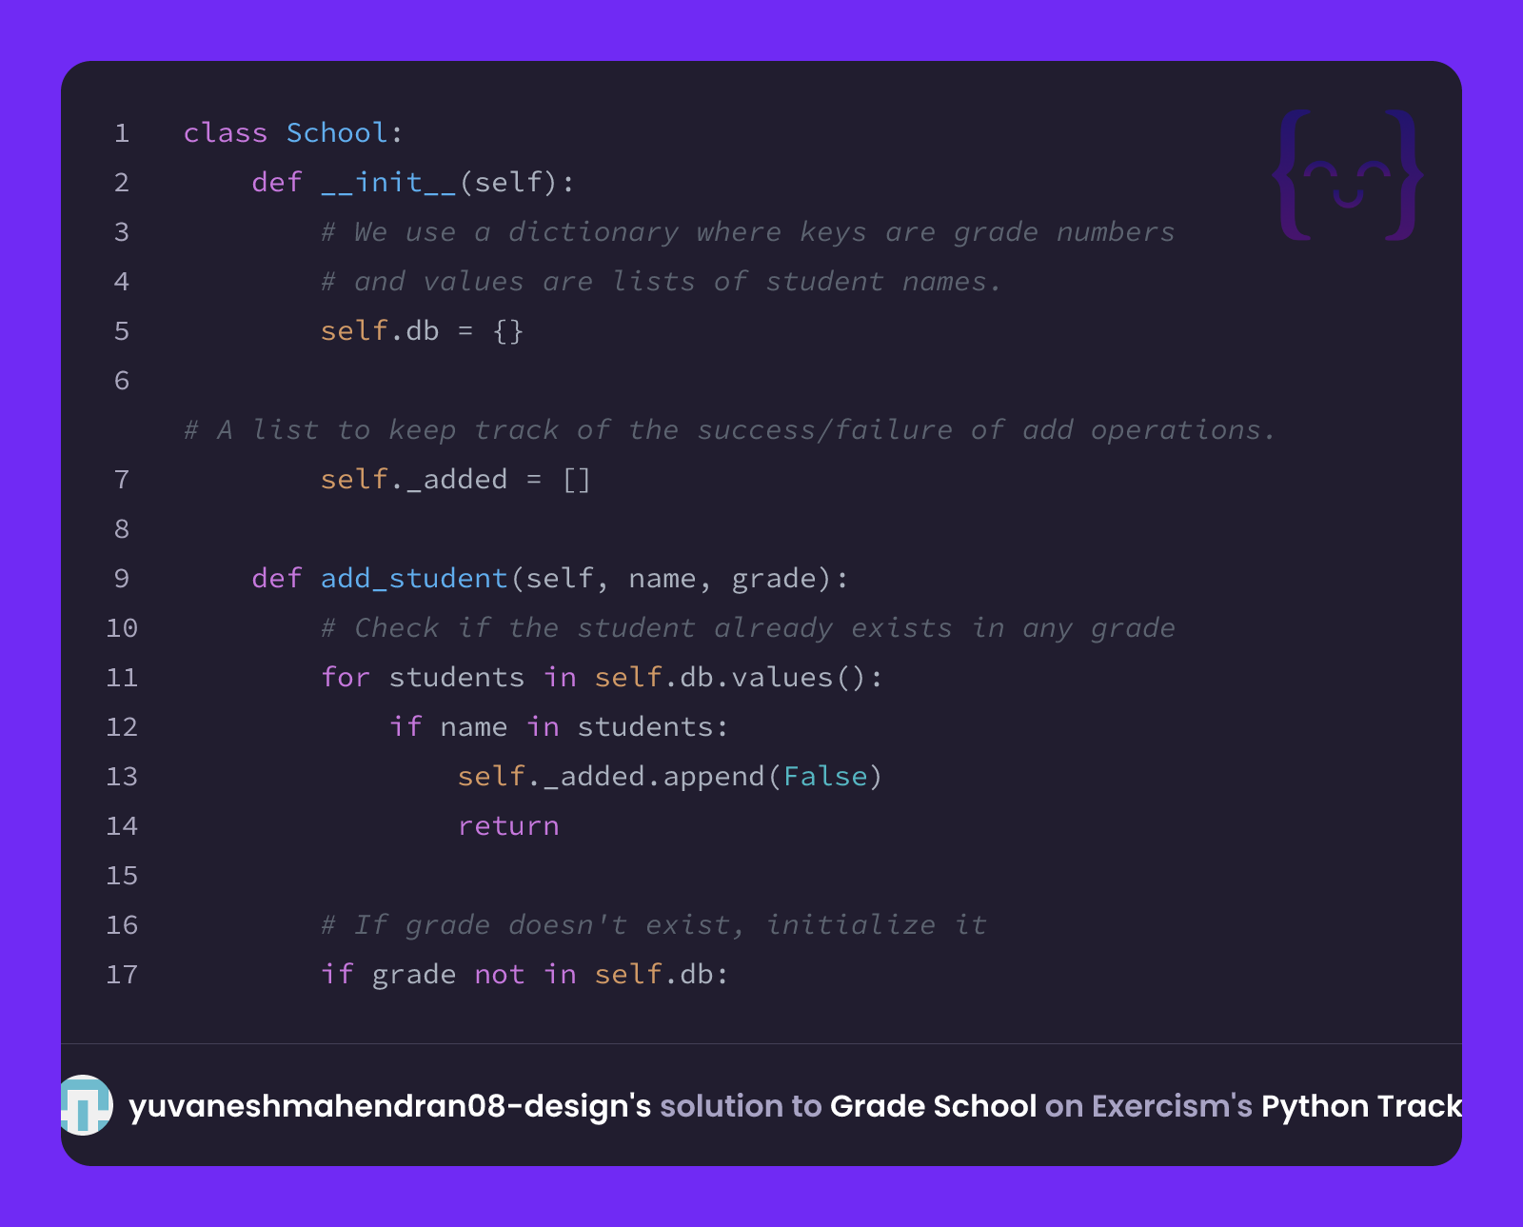1523x1227 pixels.
Task: Click the username yuvaneshmahendran08-design's
Action: pos(390,1106)
